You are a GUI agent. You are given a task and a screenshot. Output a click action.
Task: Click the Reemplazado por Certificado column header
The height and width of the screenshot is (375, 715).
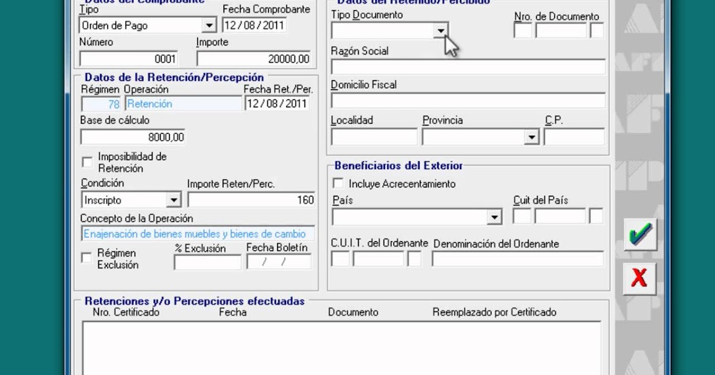point(495,312)
